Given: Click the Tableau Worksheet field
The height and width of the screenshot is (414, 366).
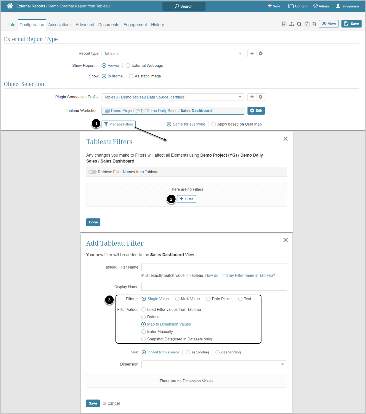Looking at the screenshot, I should click(x=173, y=111).
